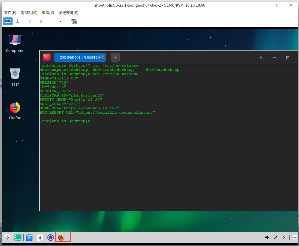This screenshot has height=246, width=299.
Task: Expand the system tray arrow
Action: click(284, 237)
